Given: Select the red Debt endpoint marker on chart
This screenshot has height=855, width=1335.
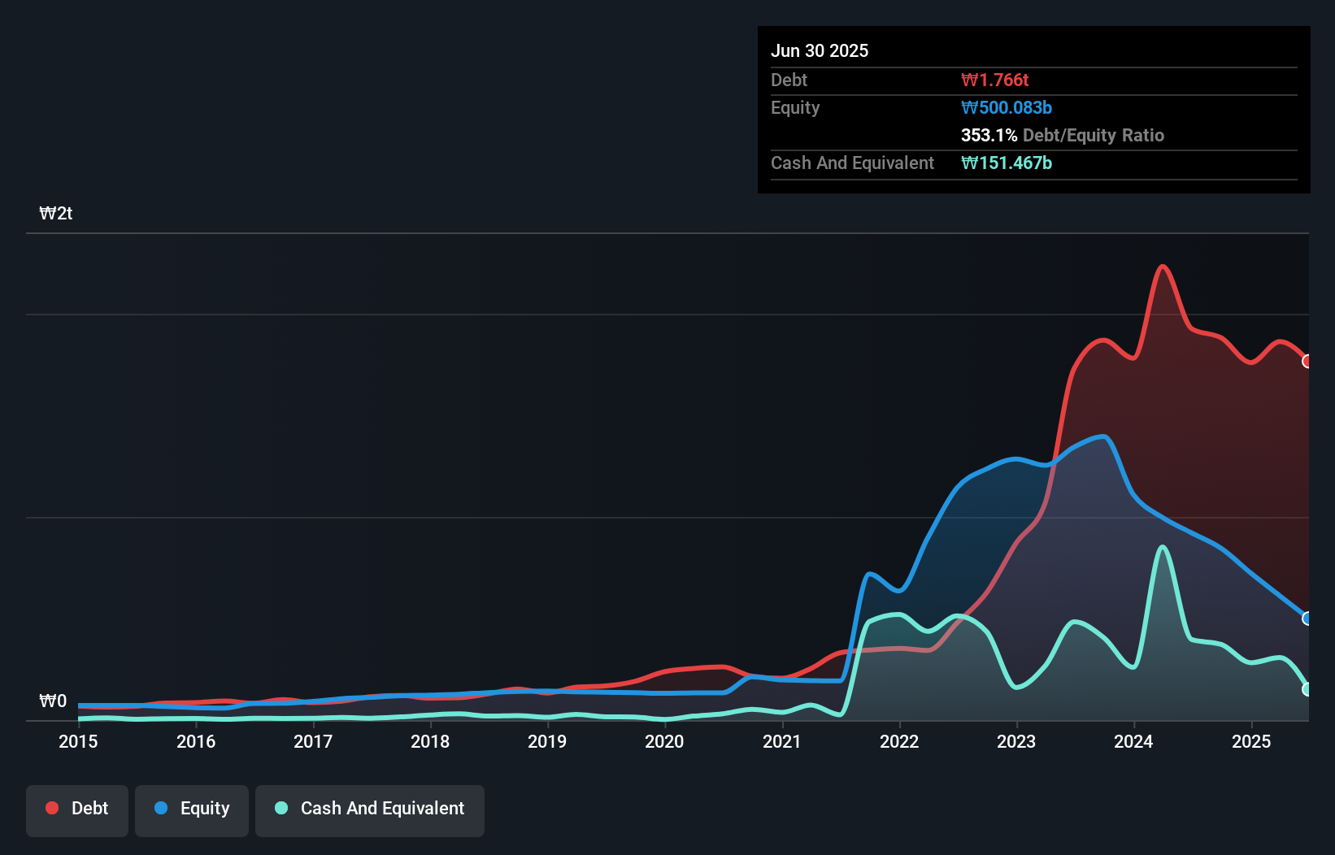Looking at the screenshot, I should click(1307, 361).
